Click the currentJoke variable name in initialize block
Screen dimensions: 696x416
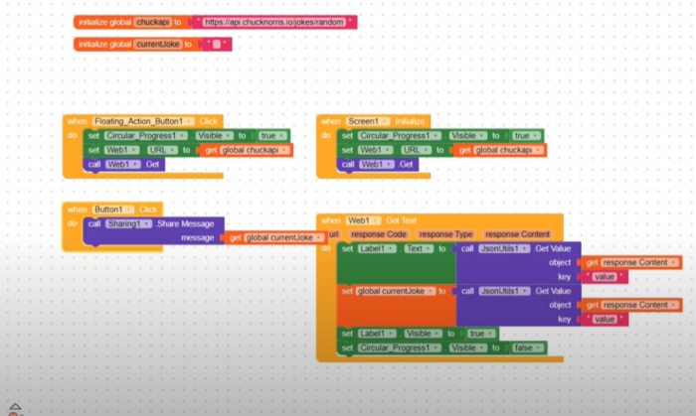158,44
